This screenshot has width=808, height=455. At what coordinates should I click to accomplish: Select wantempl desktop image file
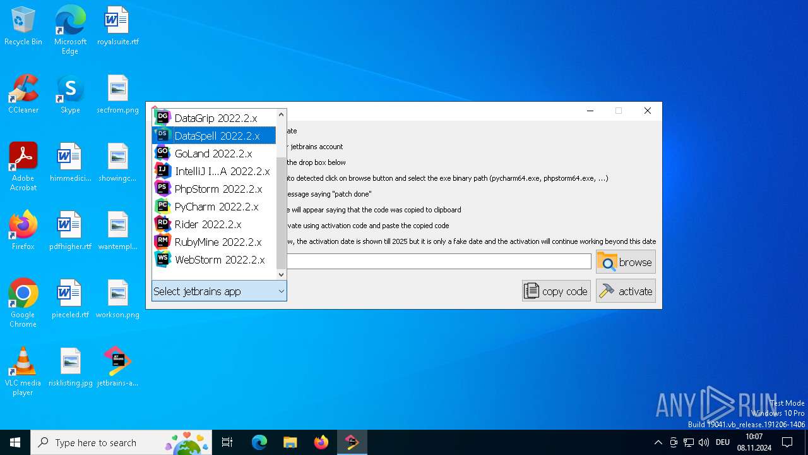click(117, 231)
